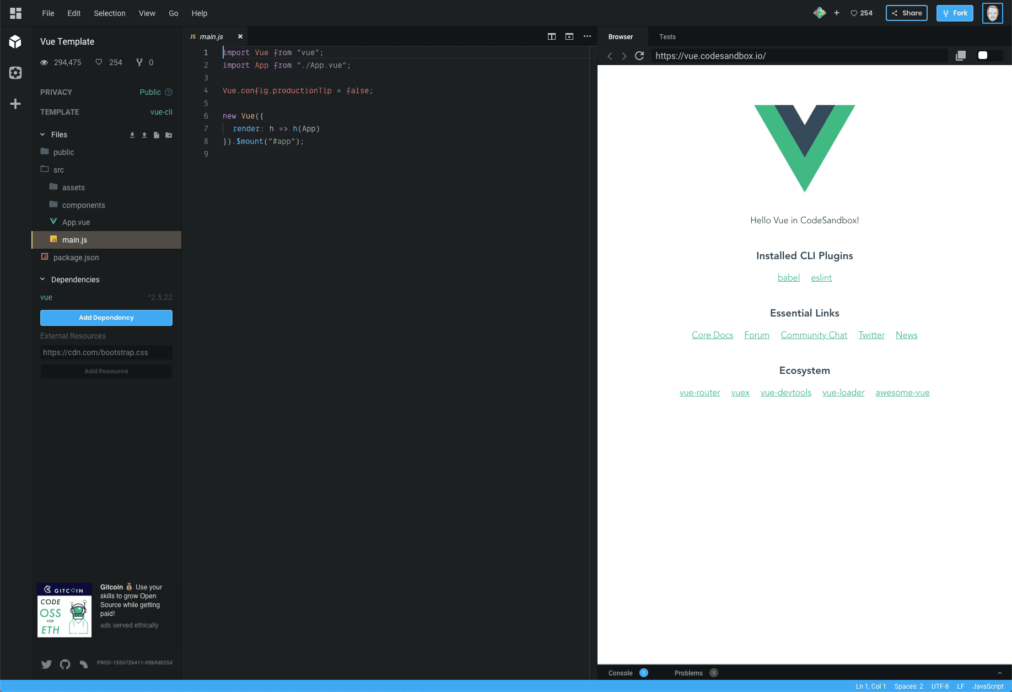Click the new file icon in Files header

tap(157, 135)
